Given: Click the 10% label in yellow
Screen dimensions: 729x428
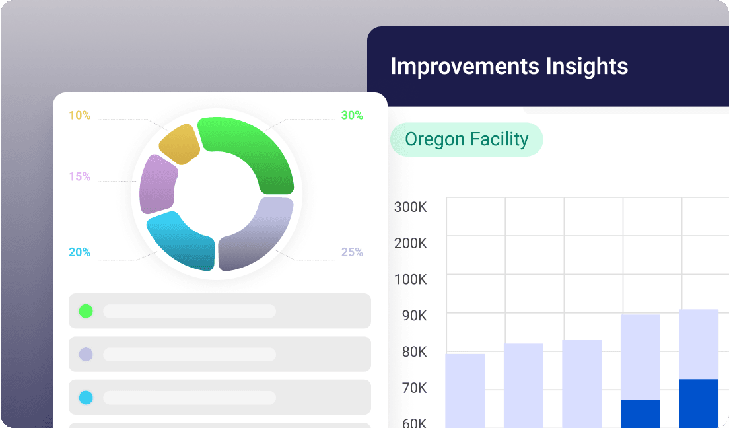Looking at the screenshot, I should pyautogui.click(x=80, y=116).
